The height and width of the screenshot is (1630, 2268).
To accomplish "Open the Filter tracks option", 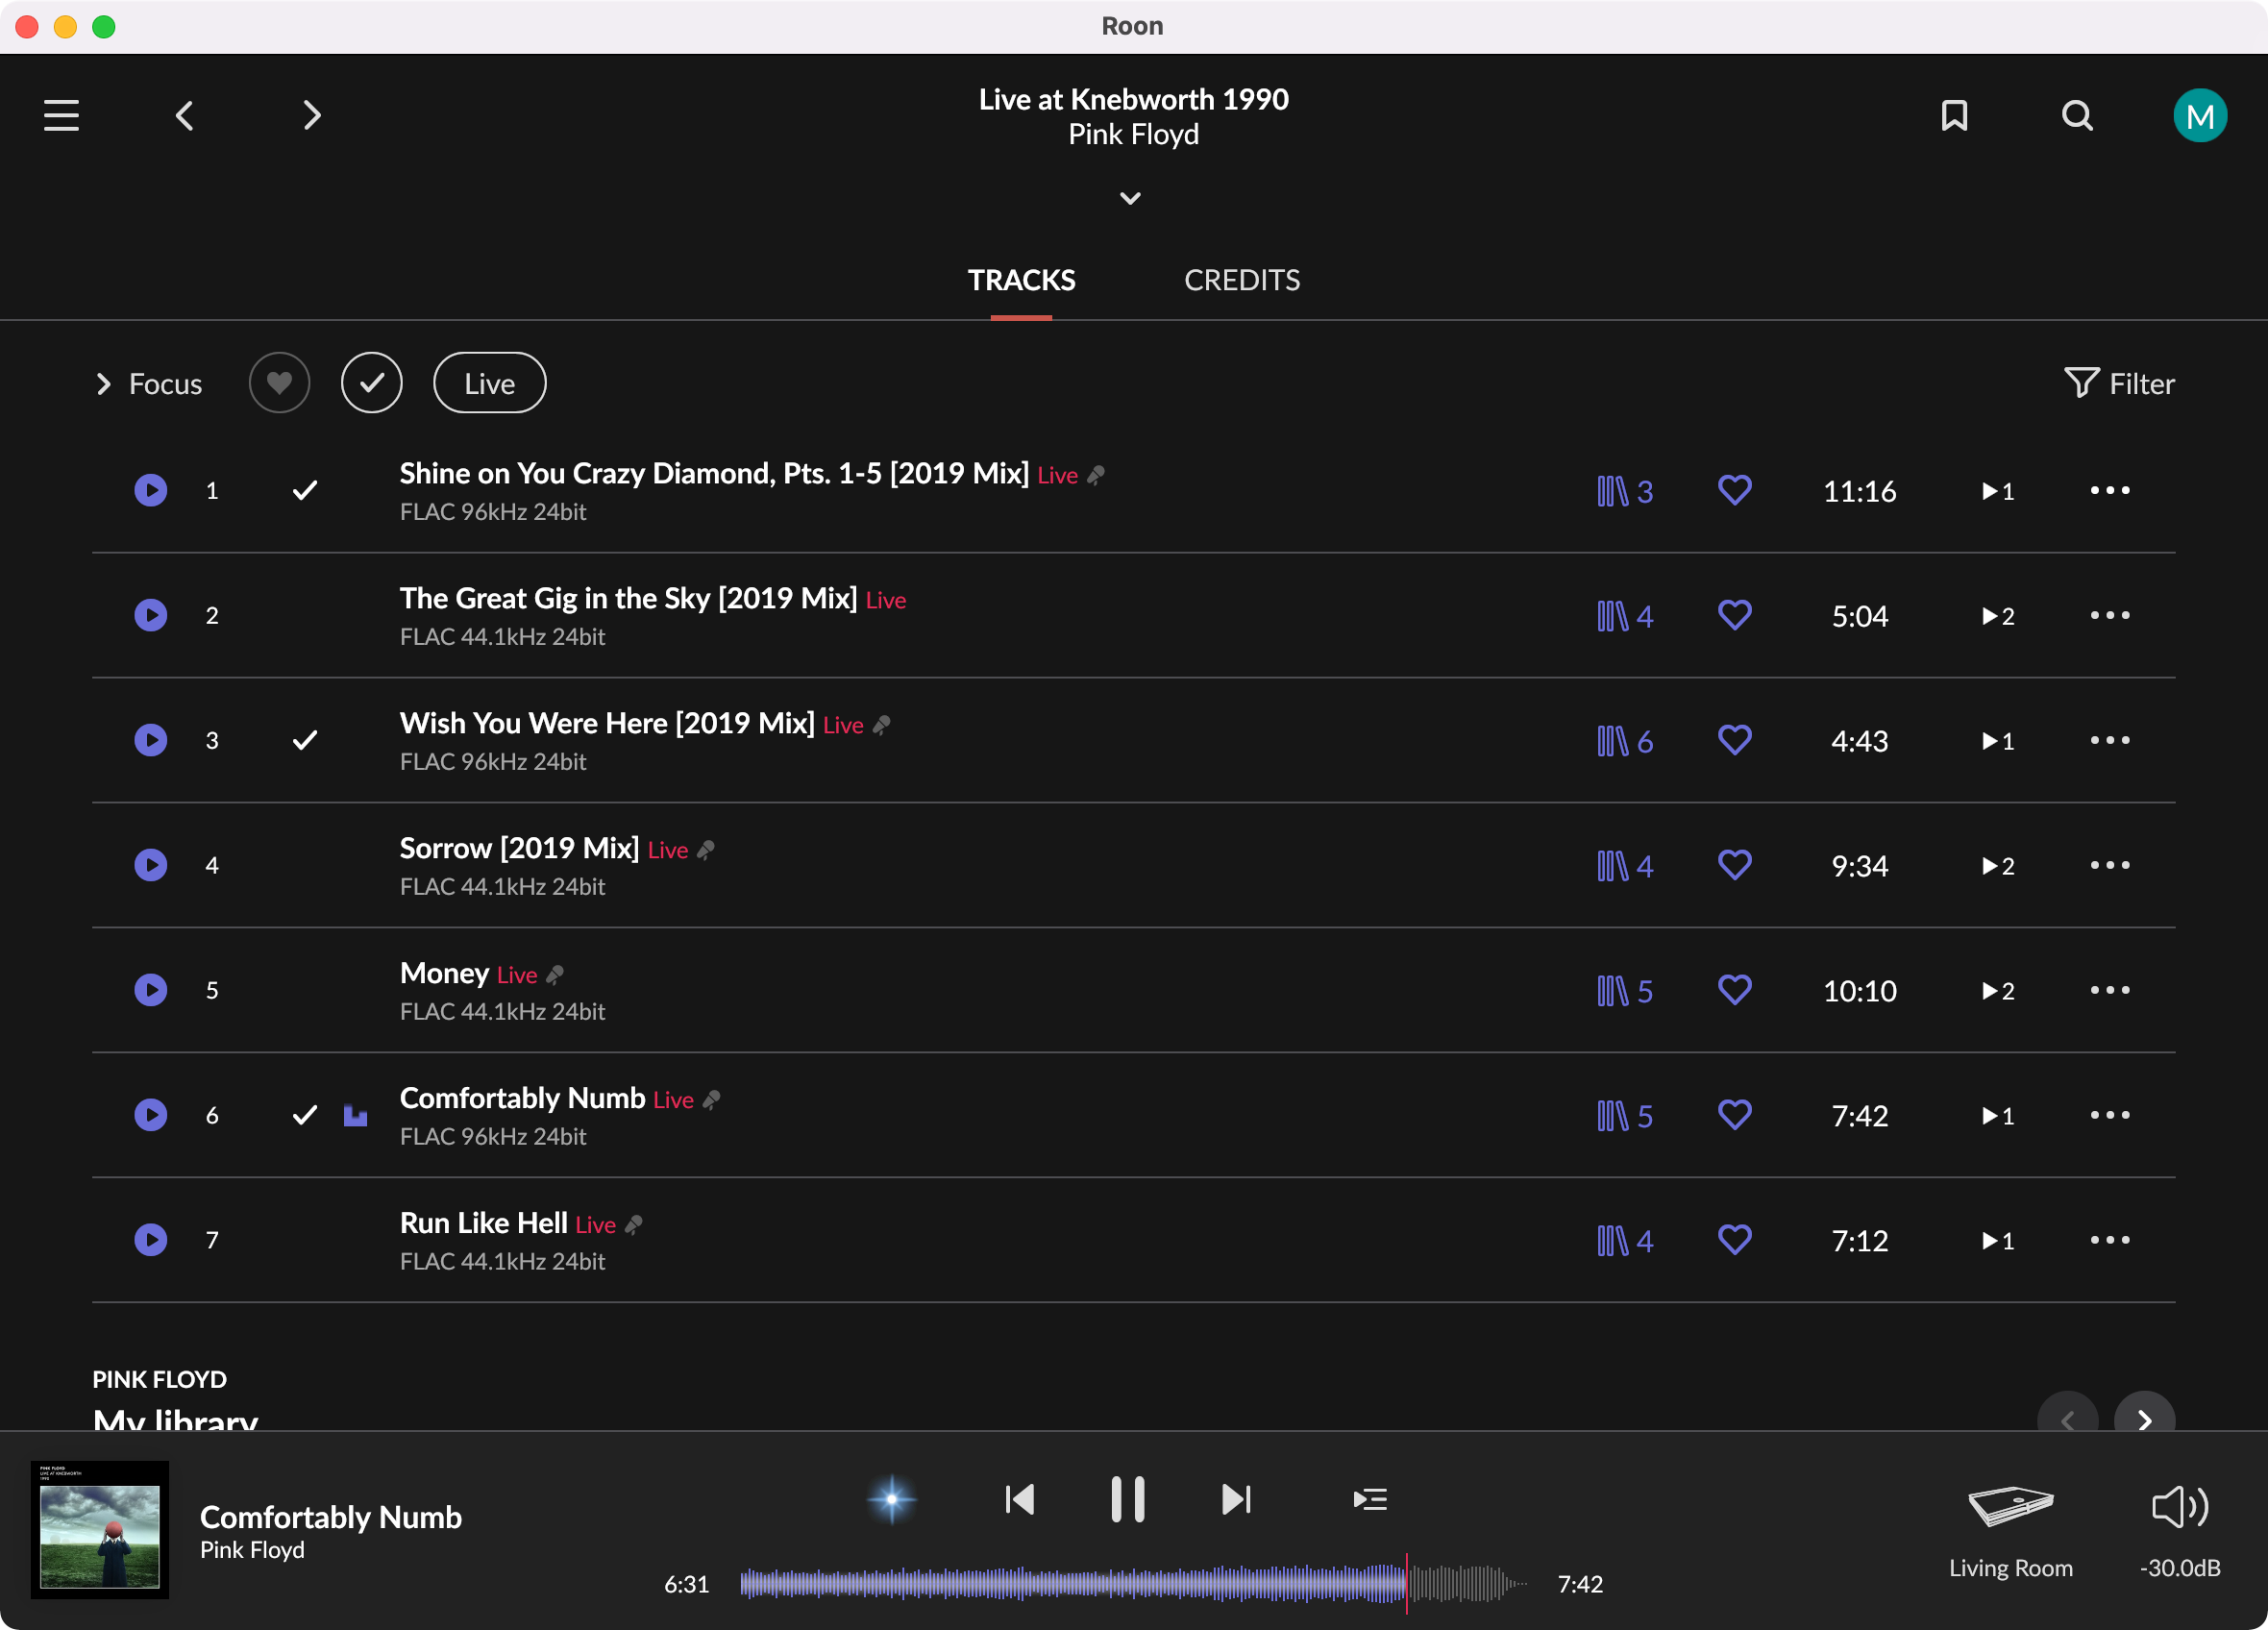I will (x=2119, y=383).
